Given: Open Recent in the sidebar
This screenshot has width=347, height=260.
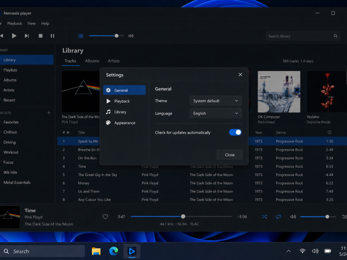Looking at the screenshot, I should pyautogui.click(x=26, y=100).
